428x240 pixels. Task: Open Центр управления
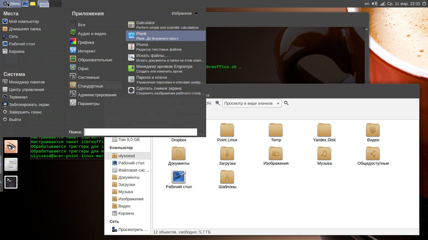[x=23, y=90]
